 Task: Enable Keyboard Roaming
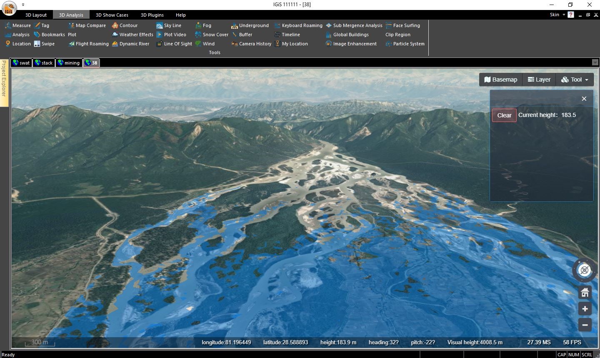coord(298,25)
